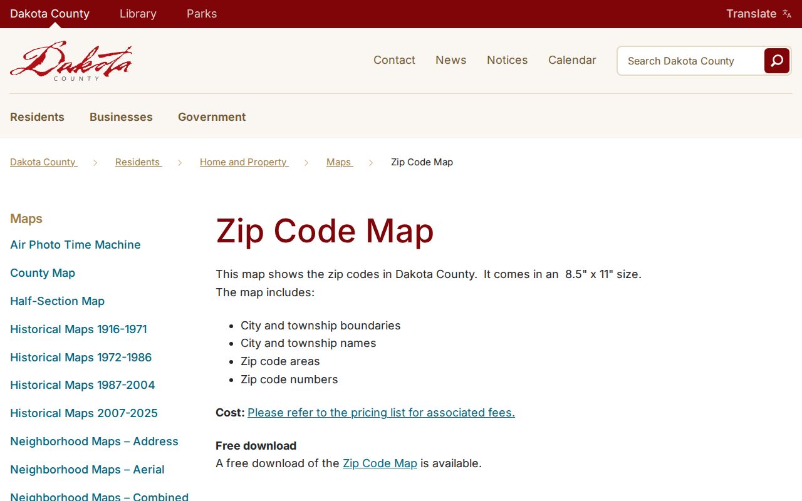Go to Home and Property breadcrumb

[244, 162]
